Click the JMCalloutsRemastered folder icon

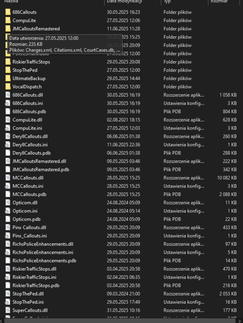click(8, 28)
